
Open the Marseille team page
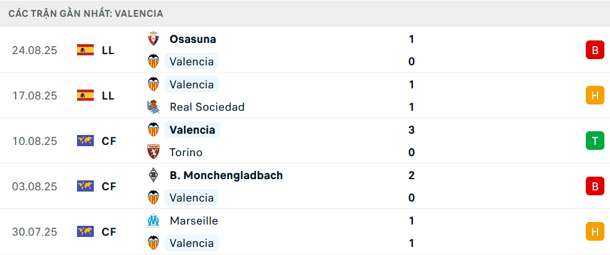[194, 221]
